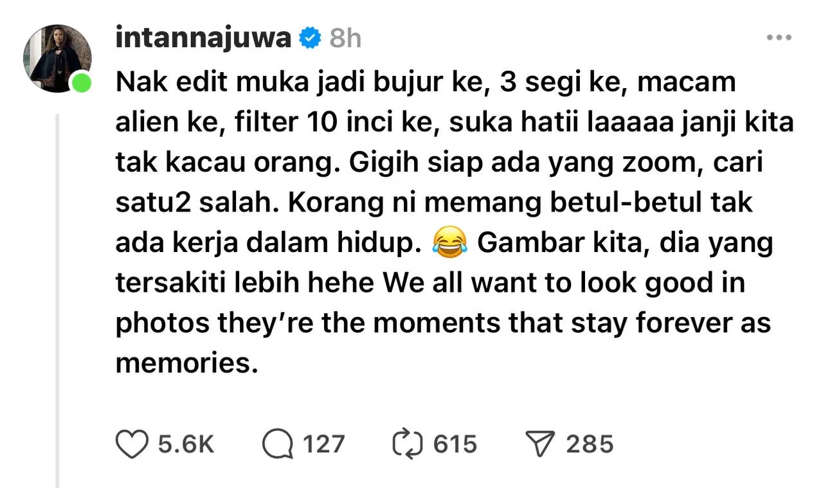
Task: Open replies via the comment bubble icon
Action: pyautogui.click(x=277, y=444)
